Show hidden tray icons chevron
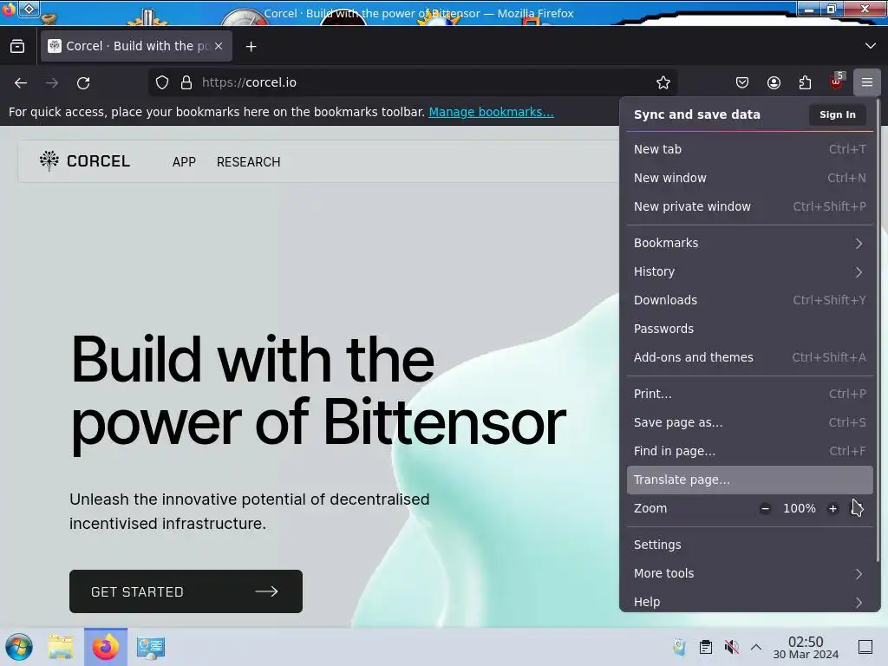This screenshot has width=888, height=666. [756, 647]
